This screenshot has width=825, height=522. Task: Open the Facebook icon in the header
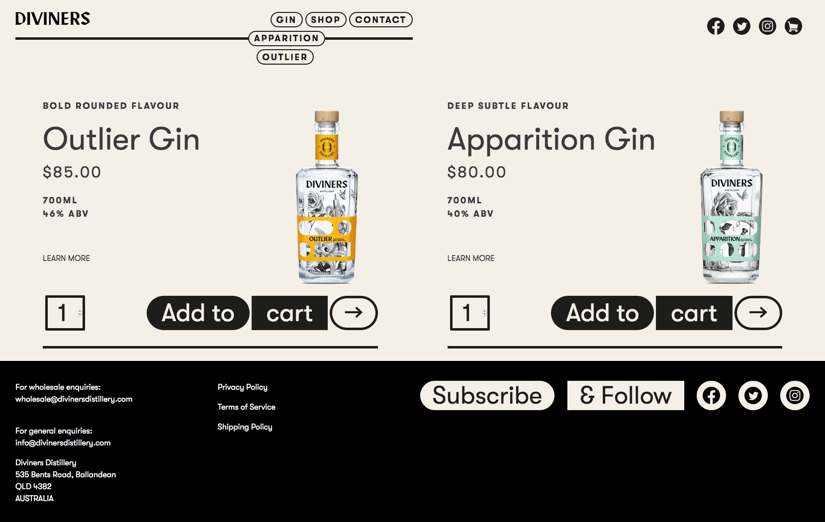click(x=716, y=26)
